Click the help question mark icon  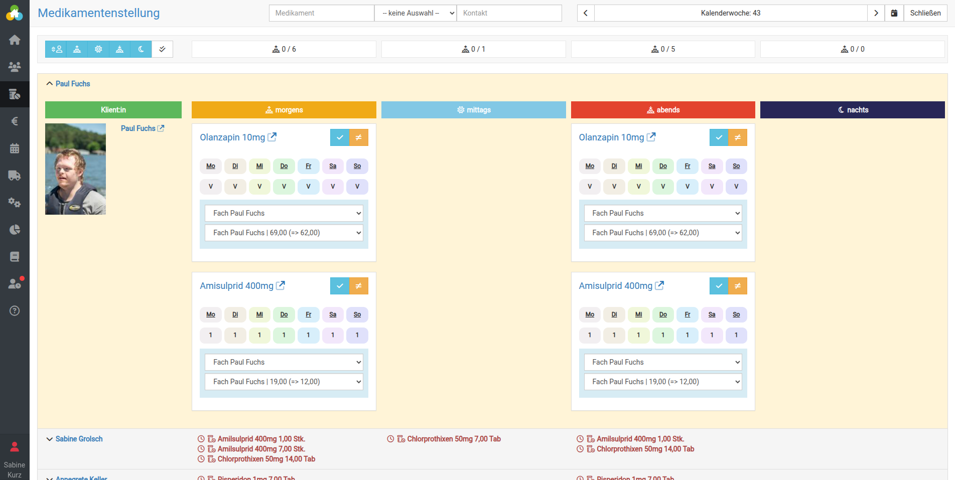click(x=15, y=311)
